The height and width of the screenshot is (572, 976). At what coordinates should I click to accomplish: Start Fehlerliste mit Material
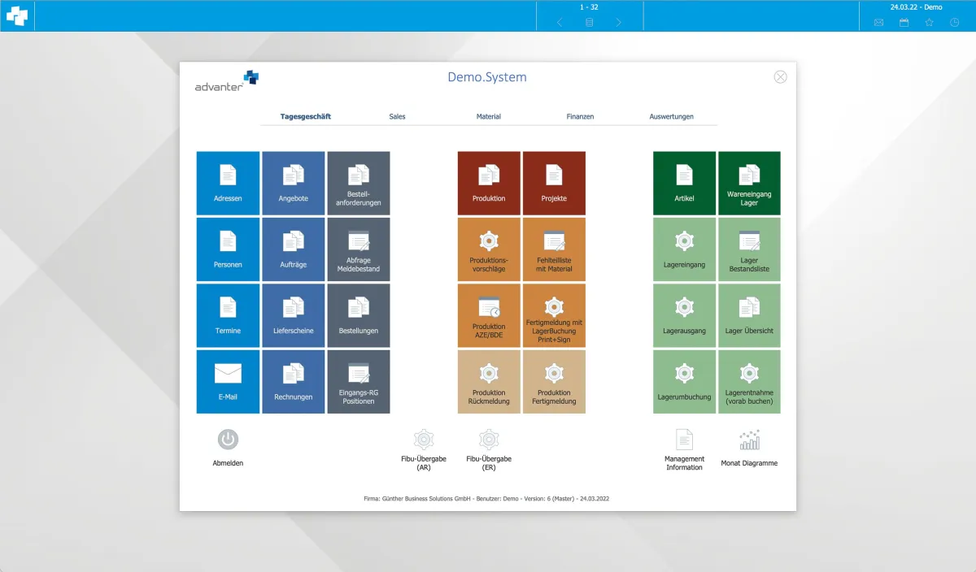point(554,249)
